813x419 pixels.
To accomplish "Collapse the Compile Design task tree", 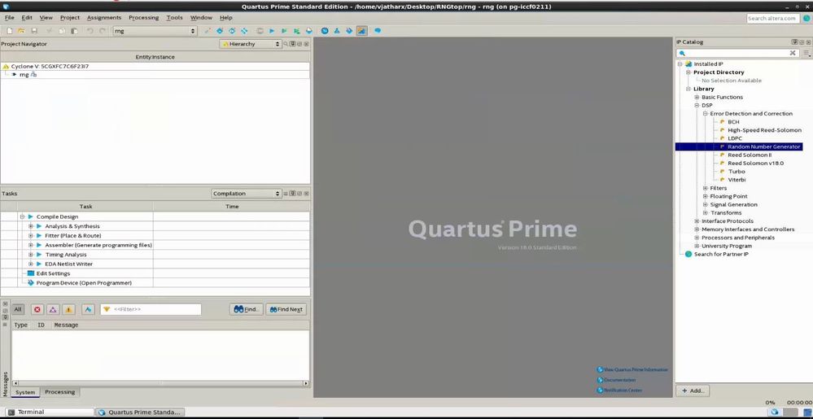I will click(22, 216).
